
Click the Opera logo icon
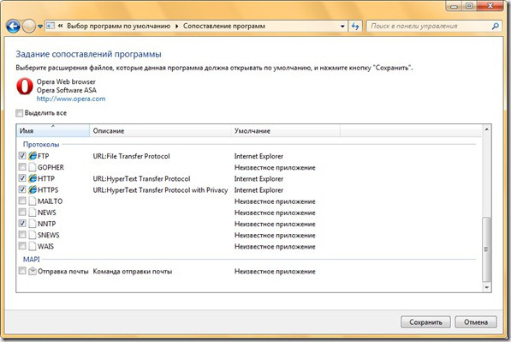[25, 87]
